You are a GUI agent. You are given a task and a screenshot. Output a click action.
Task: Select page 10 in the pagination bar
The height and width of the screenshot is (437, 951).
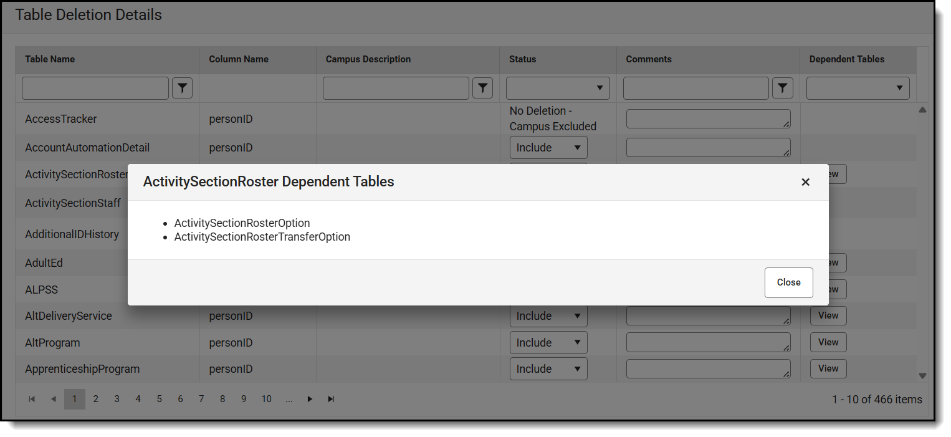[x=266, y=399]
